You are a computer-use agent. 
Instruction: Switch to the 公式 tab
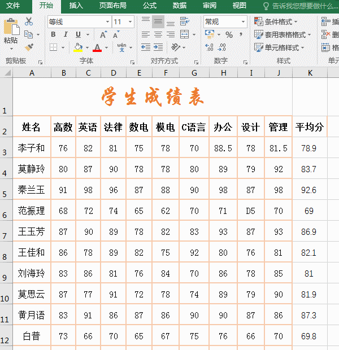click(x=150, y=5)
